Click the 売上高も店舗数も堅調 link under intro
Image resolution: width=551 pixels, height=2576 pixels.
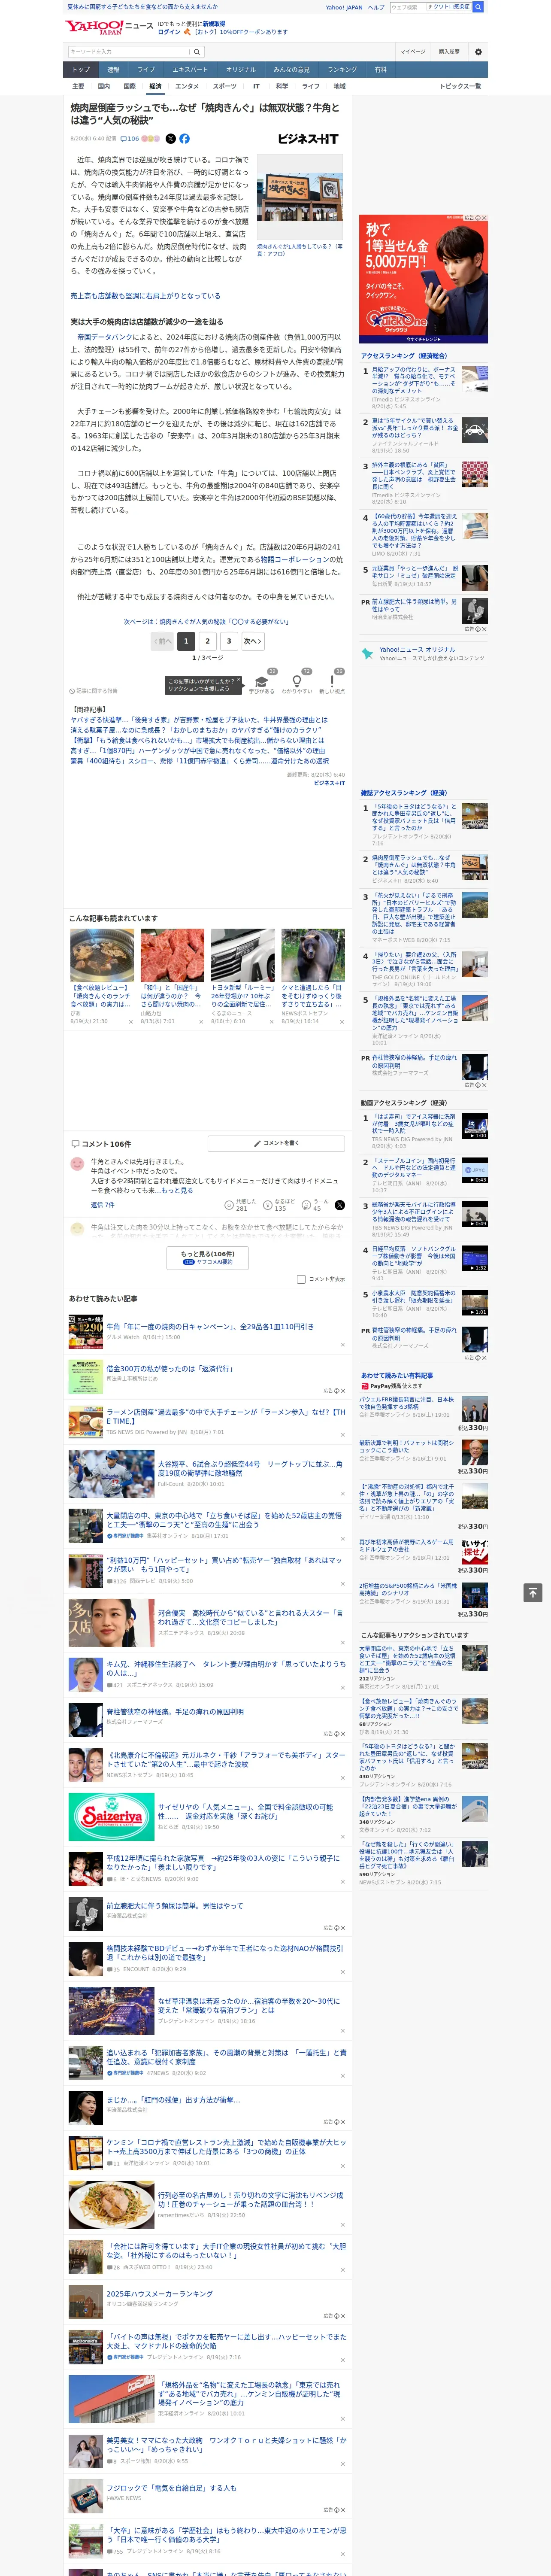point(146,296)
